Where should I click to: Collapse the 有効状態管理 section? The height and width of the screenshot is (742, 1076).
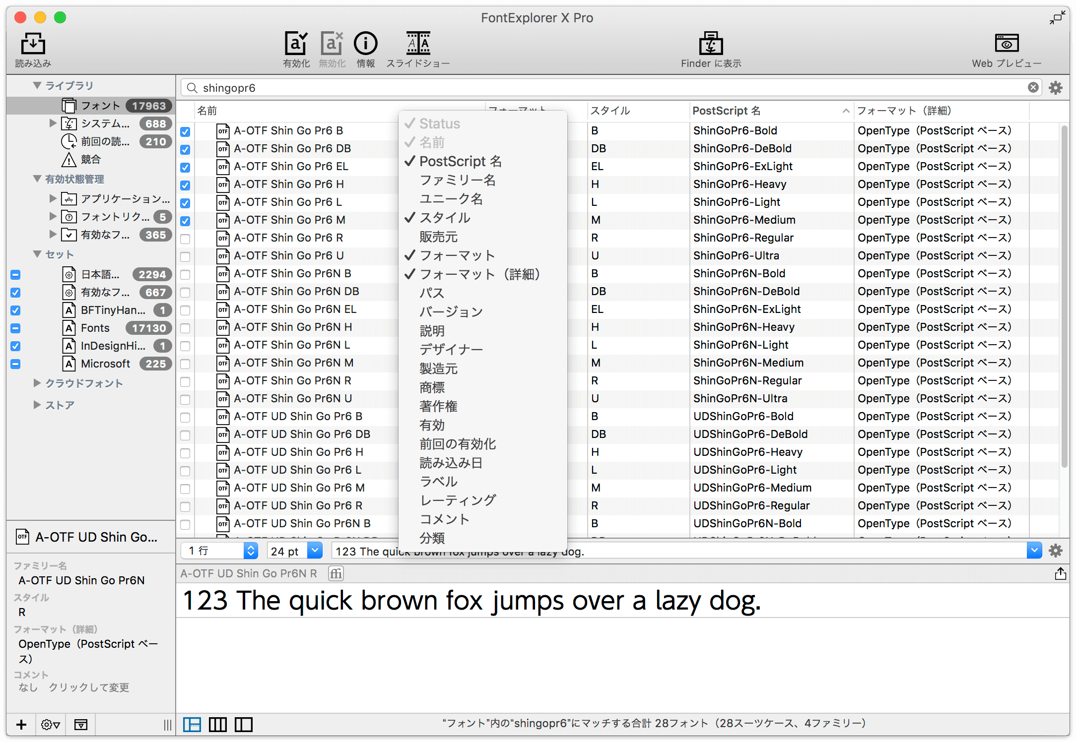[x=37, y=179]
